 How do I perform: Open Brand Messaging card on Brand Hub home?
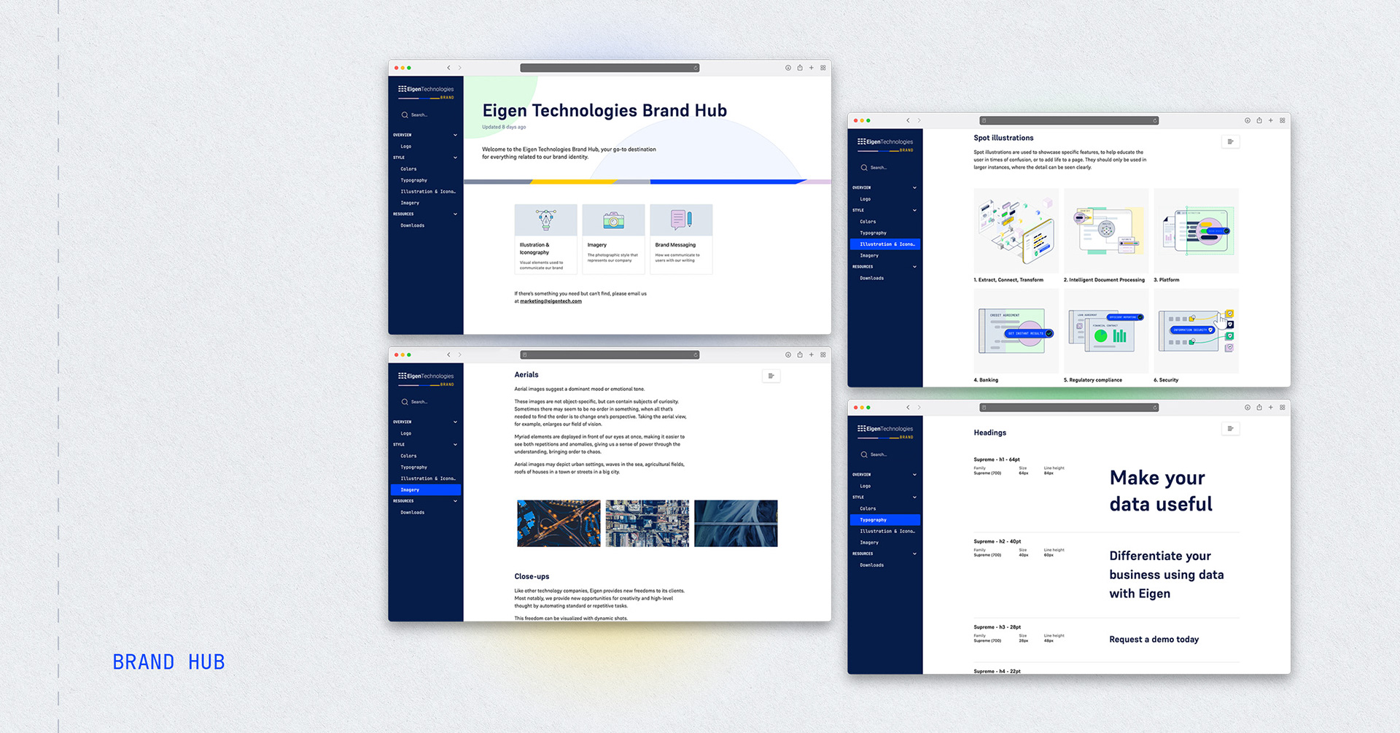pos(681,239)
